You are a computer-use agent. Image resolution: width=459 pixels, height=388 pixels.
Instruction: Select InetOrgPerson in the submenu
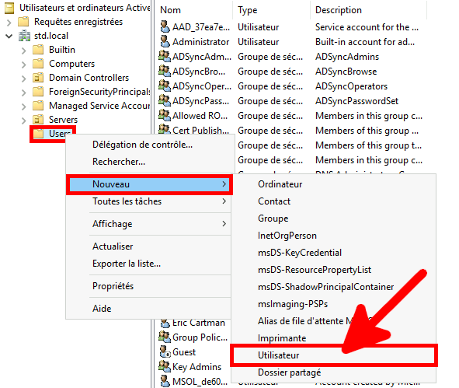click(x=334, y=236)
